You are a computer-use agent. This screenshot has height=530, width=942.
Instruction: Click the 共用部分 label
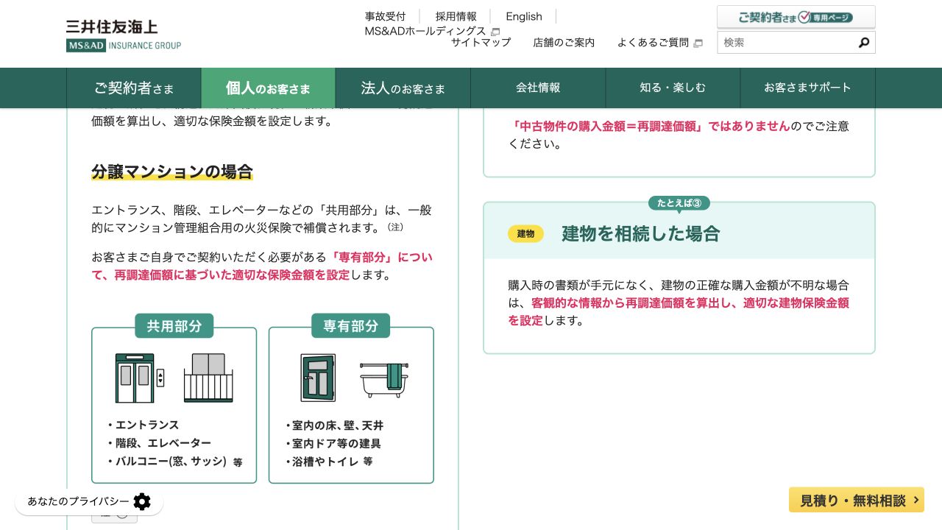(x=174, y=326)
